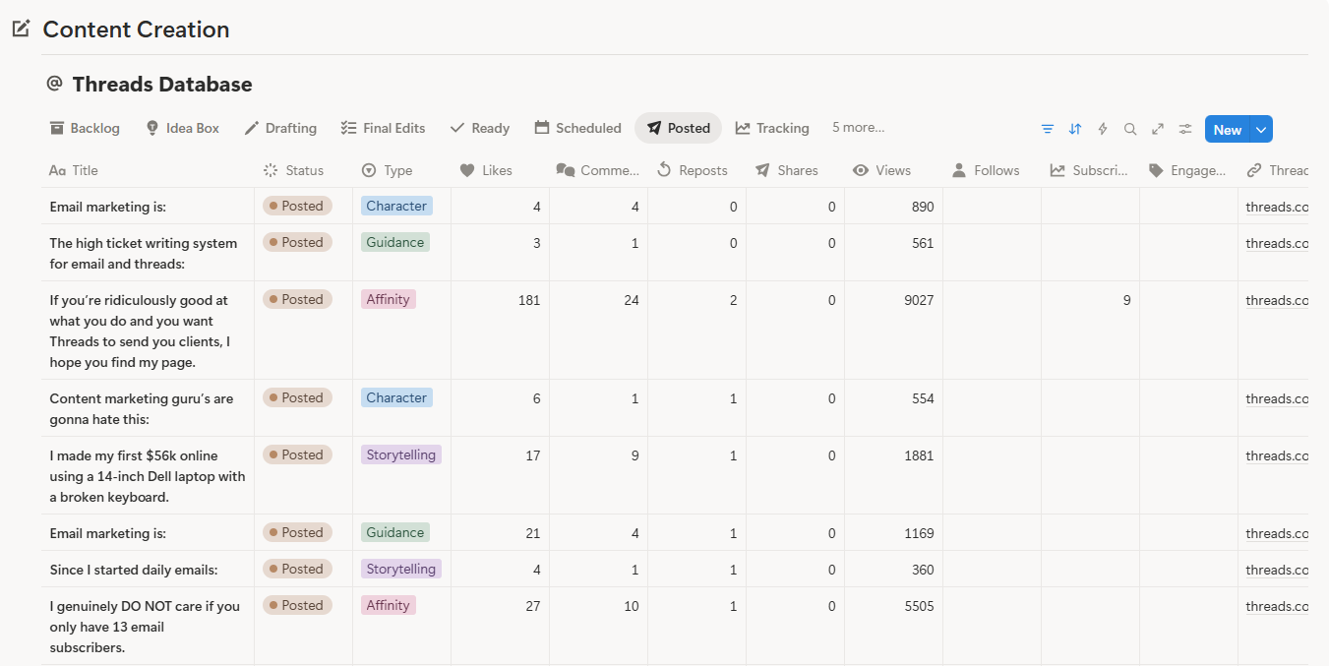This screenshot has height=666, width=1329.
Task: Click the search magnifier icon
Action: pos(1130,129)
